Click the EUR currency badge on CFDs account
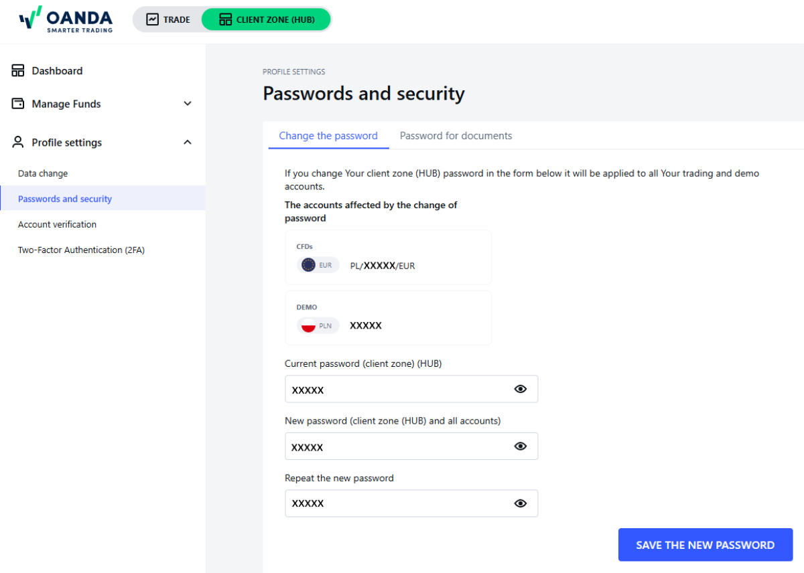804x573 pixels. click(318, 264)
